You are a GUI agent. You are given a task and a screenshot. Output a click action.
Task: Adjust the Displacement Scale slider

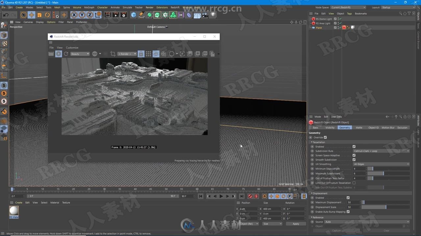click(x=385, y=207)
